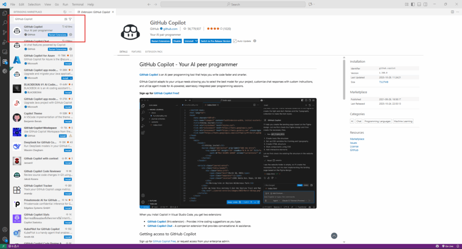Viewport: 462px width, 249px height.
Task: Open the Search view in activity bar
Action: (x=5, y=23)
